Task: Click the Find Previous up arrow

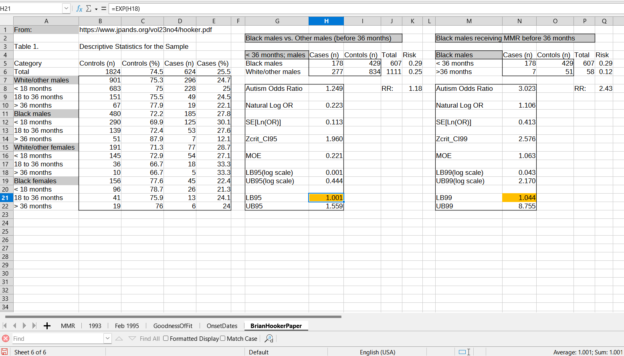Action: [x=119, y=338]
